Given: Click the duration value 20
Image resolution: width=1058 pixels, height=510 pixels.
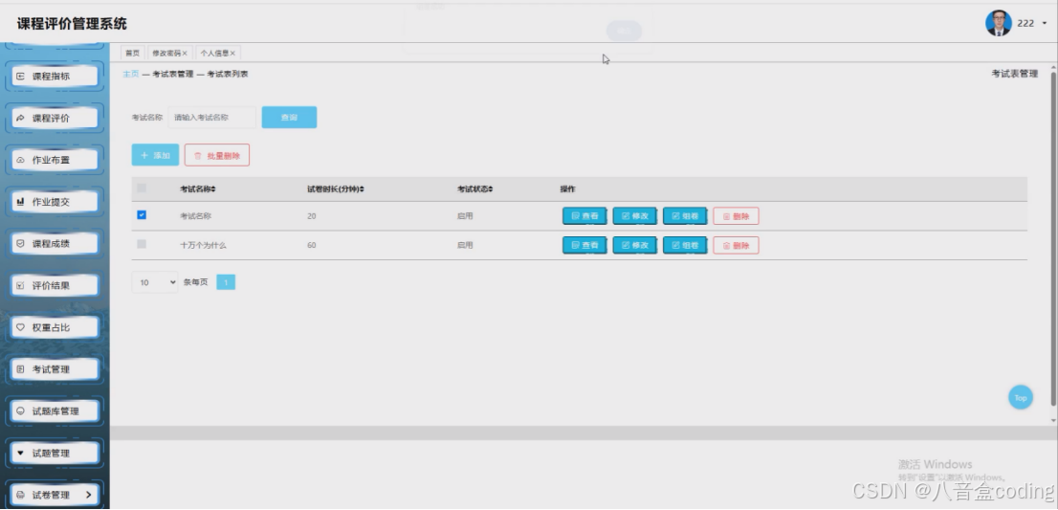Looking at the screenshot, I should (311, 216).
